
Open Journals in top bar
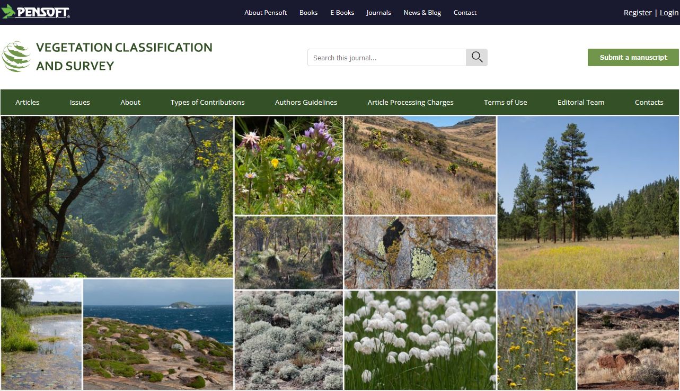[x=378, y=12]
